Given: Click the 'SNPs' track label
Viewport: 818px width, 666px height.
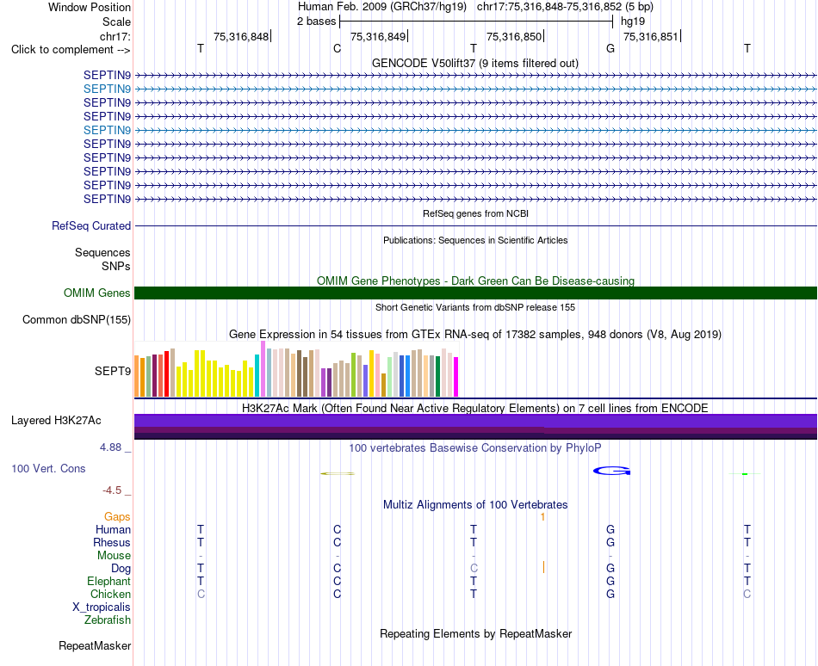Looking at the screenshot, I should pos(116,266).
